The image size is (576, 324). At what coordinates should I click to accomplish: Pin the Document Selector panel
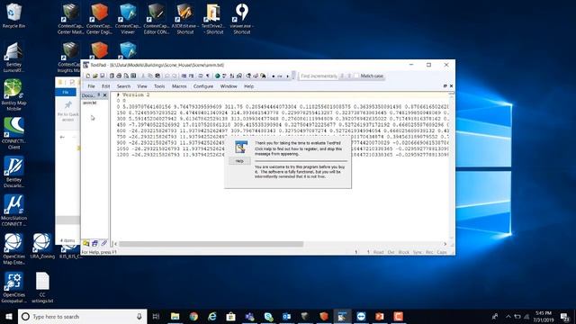[x=99, y=95]
